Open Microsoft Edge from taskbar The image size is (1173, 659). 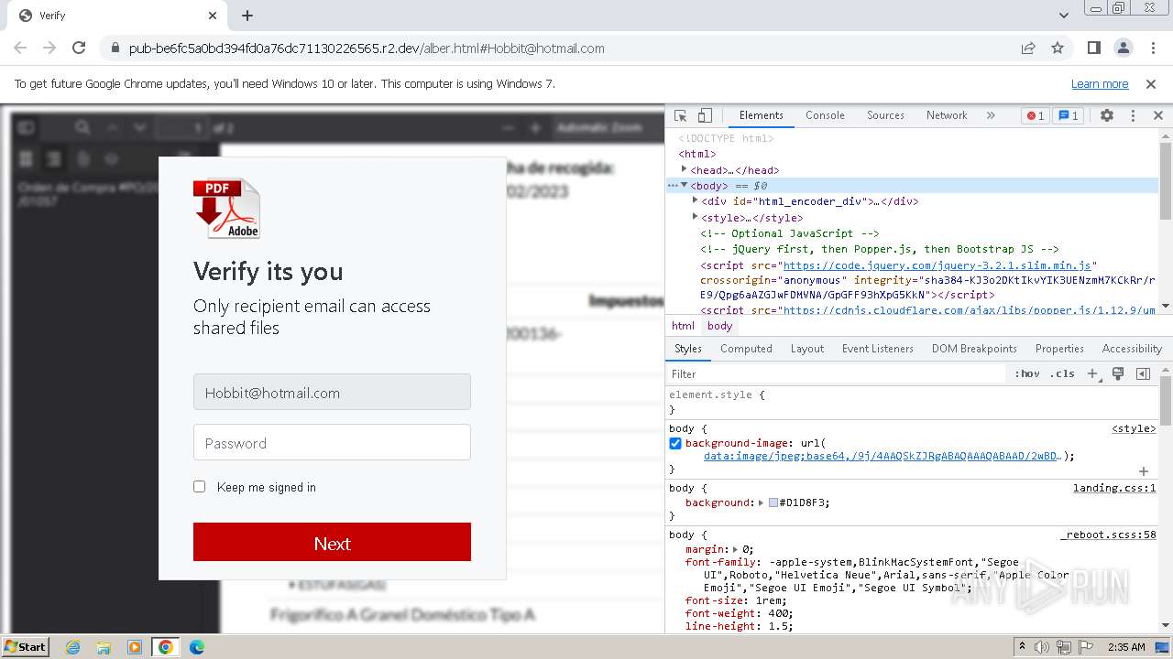[x=196, y=647]
